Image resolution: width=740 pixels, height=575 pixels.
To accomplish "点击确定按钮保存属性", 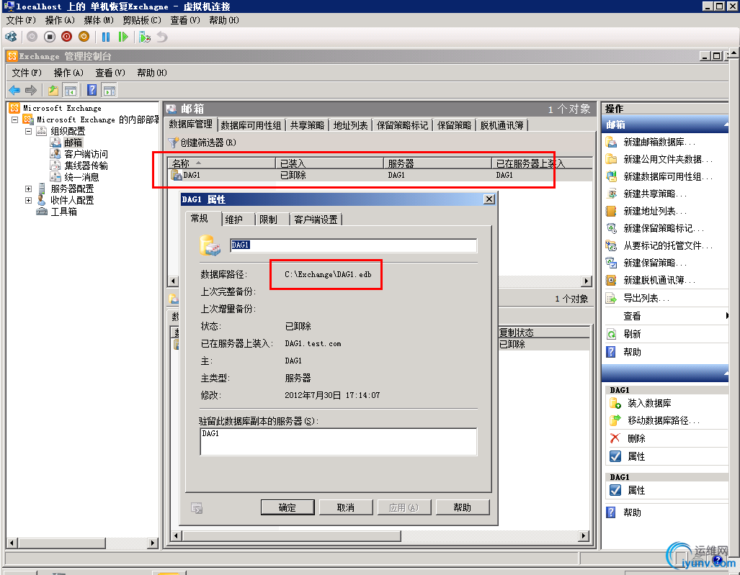I will pos(287,507).
